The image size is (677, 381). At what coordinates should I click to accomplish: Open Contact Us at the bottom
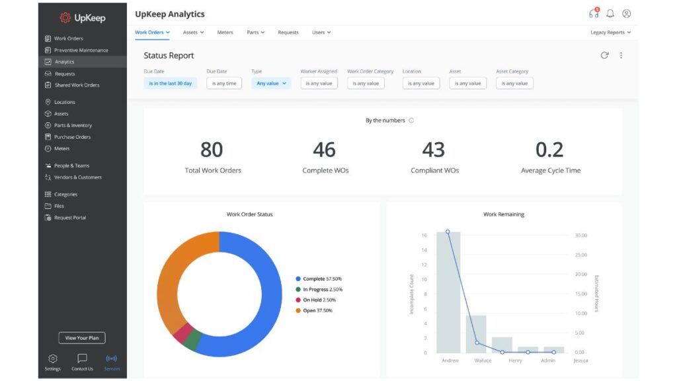point(82,362)
